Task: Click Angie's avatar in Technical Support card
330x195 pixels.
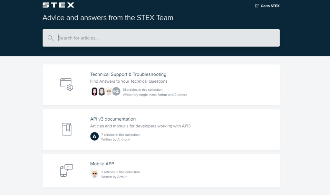Action: [94, 91]
